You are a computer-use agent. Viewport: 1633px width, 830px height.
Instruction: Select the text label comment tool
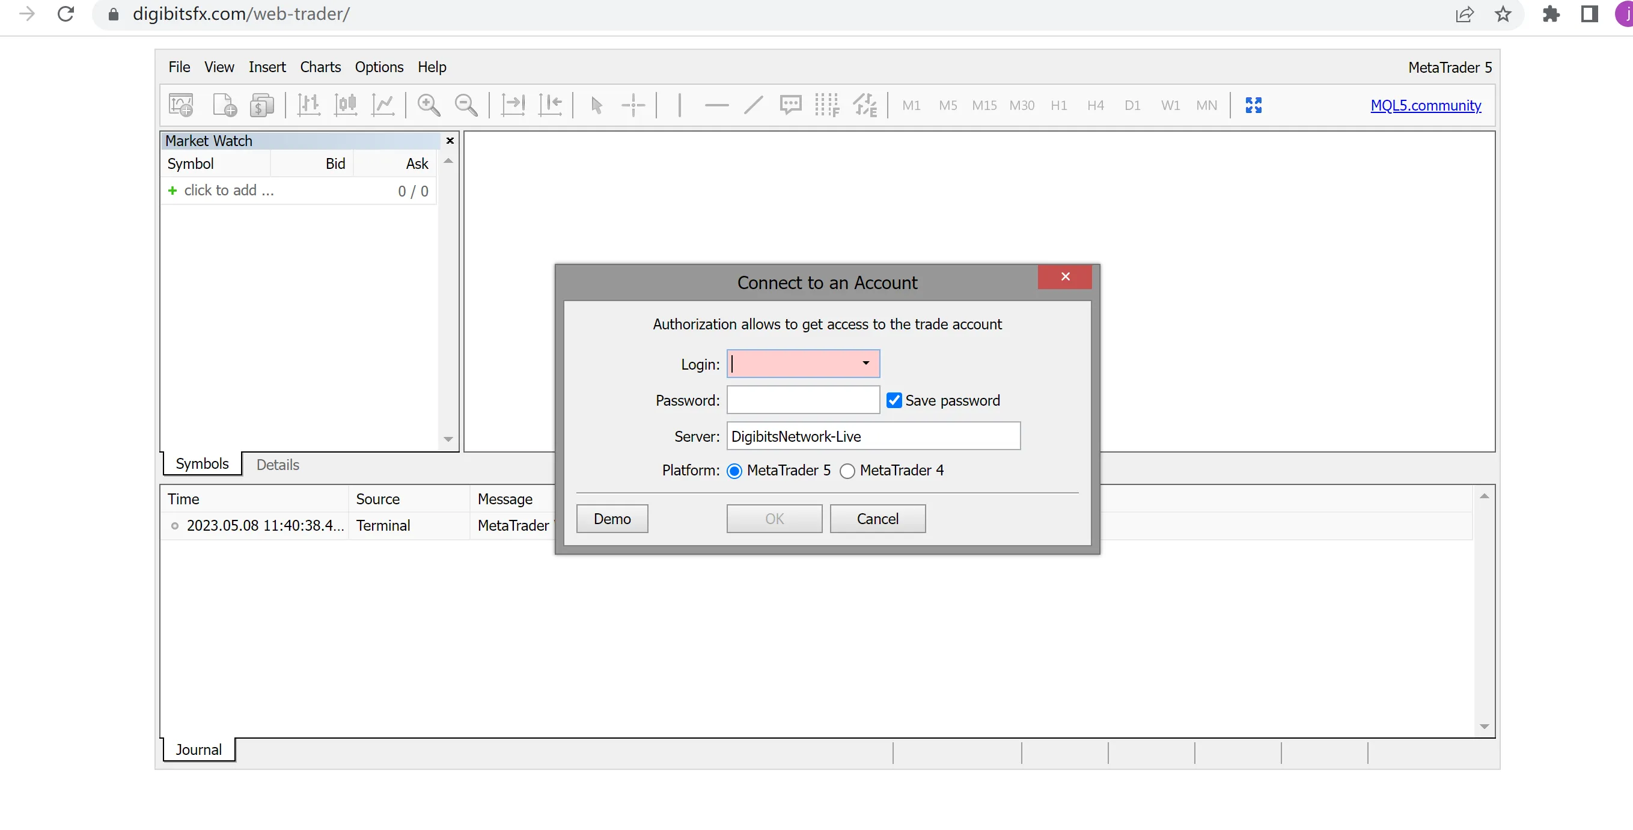click(x=790, y=105)
